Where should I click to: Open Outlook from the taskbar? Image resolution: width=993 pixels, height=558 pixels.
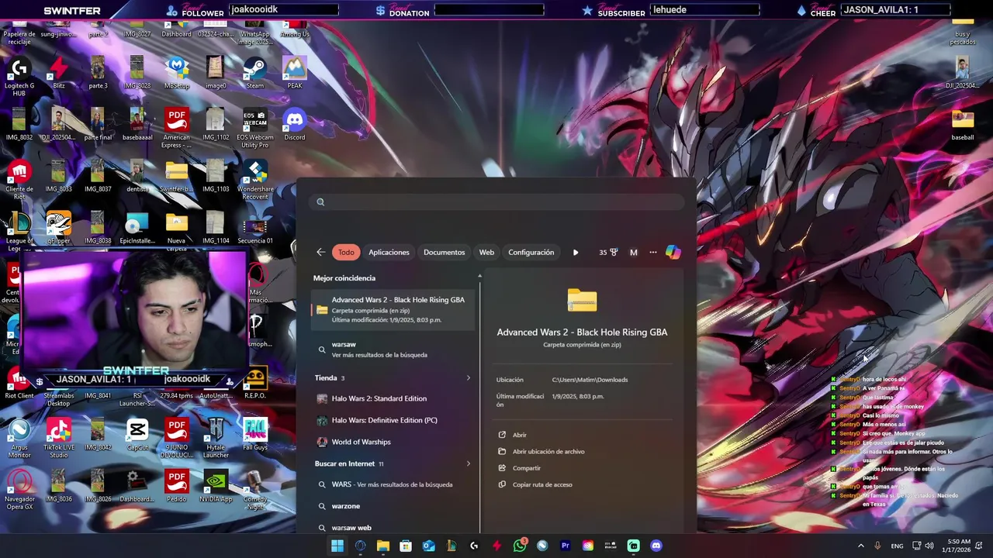point(428,546)
